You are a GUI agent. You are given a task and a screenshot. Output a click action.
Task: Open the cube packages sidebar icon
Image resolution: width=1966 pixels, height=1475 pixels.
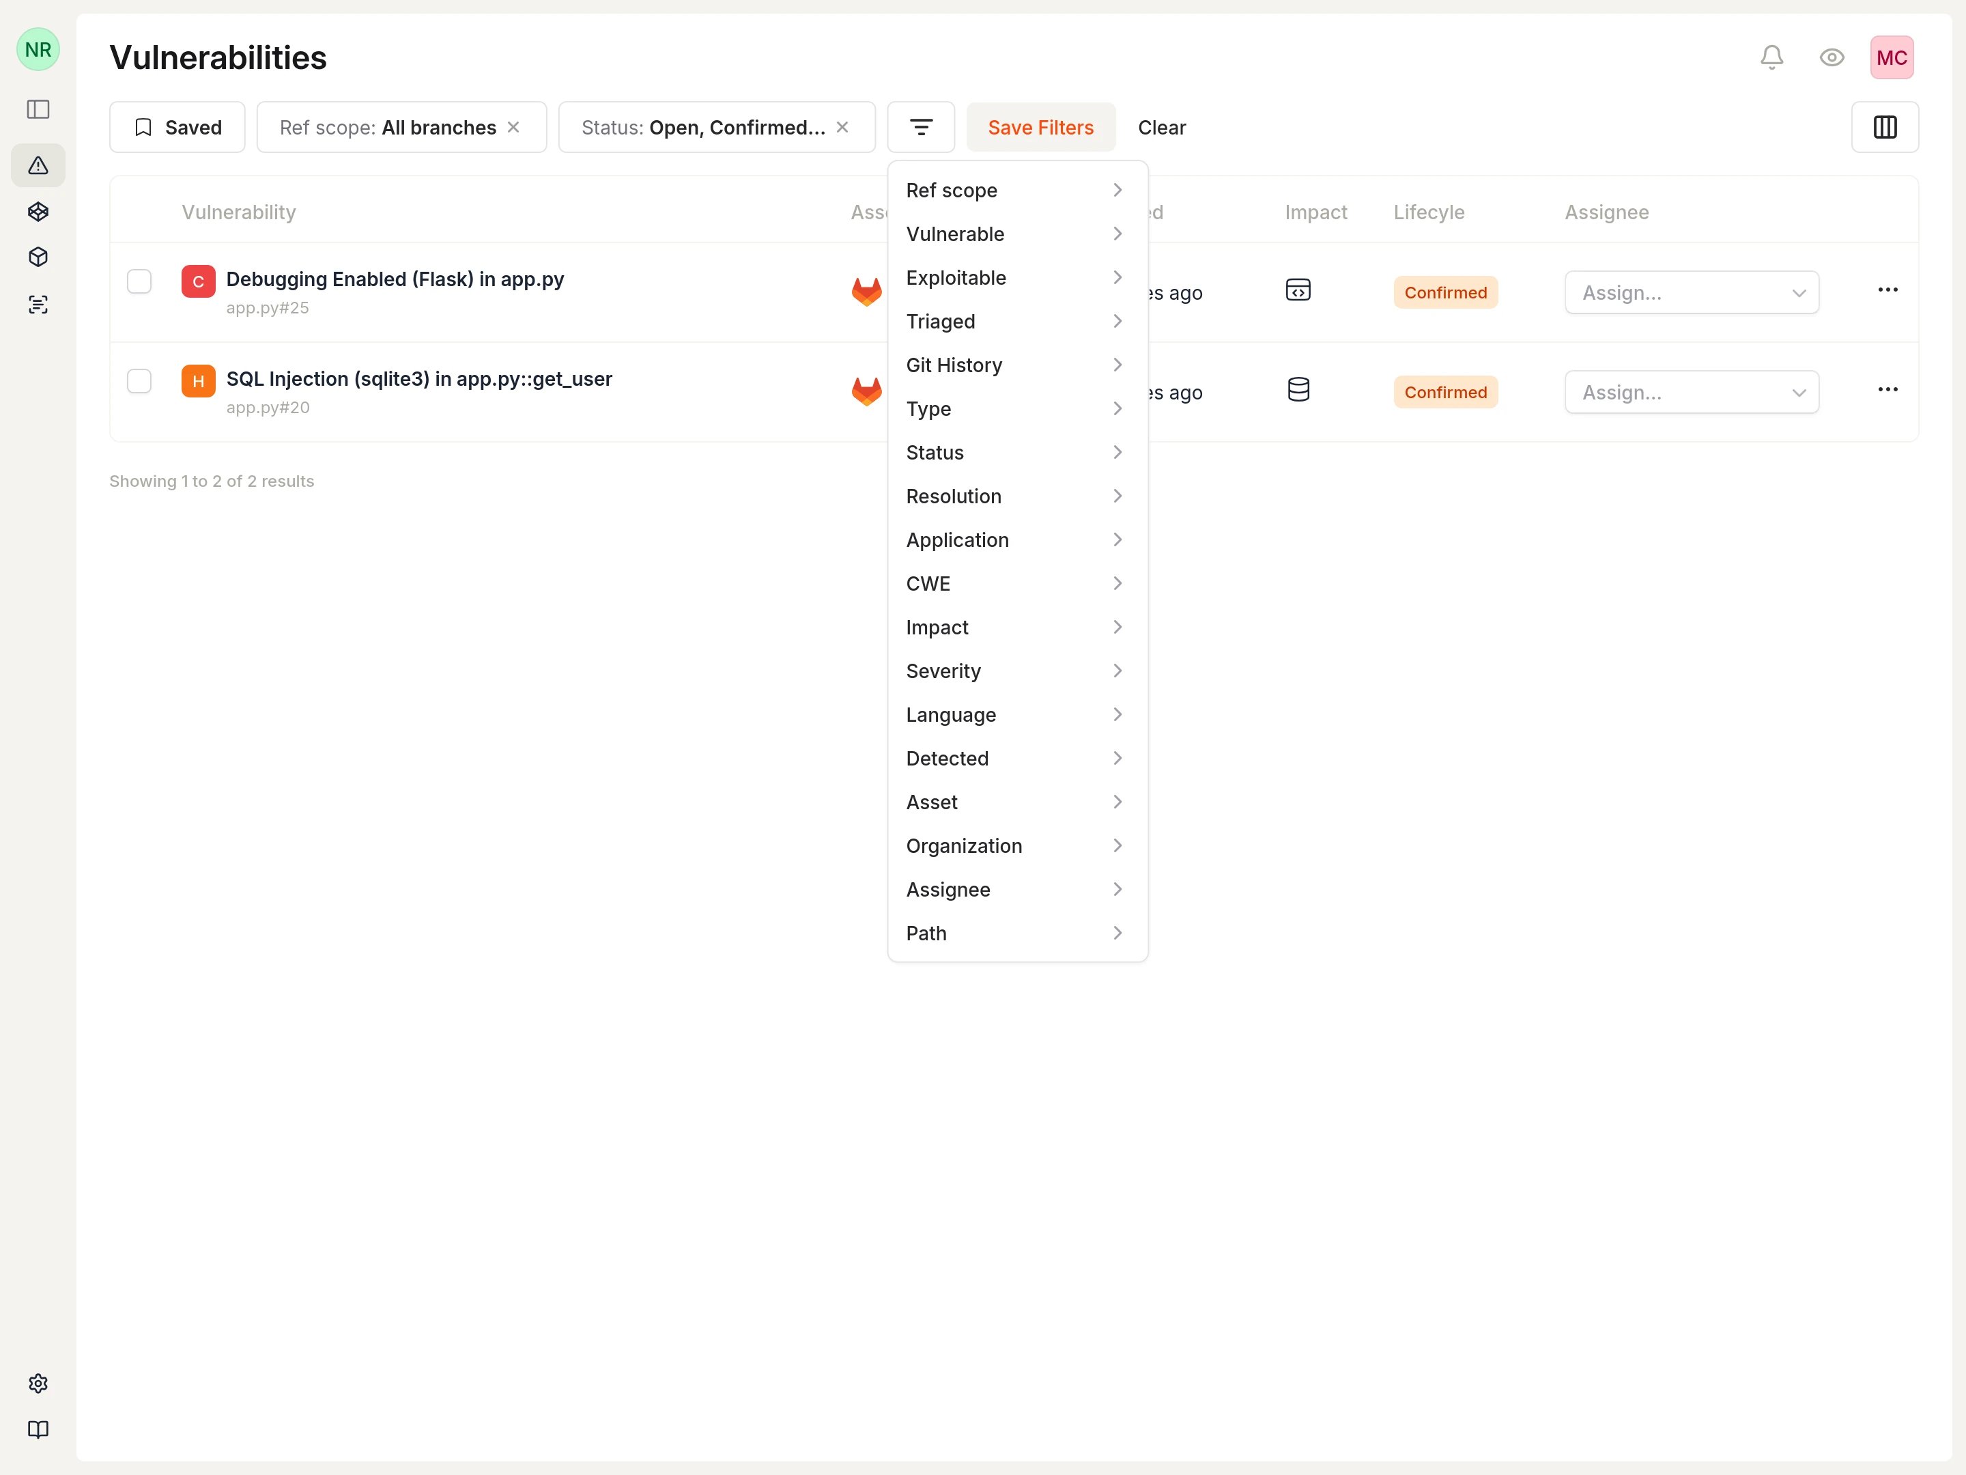[38, 257]
